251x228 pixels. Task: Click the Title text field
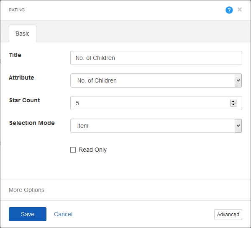click(x=156, y=58)
